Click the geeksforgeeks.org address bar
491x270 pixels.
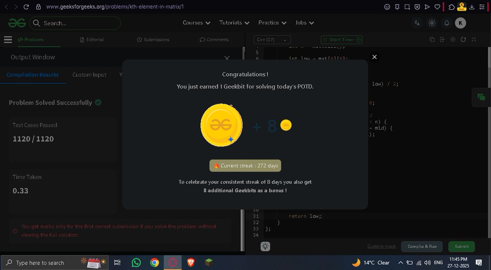point(115,7)
